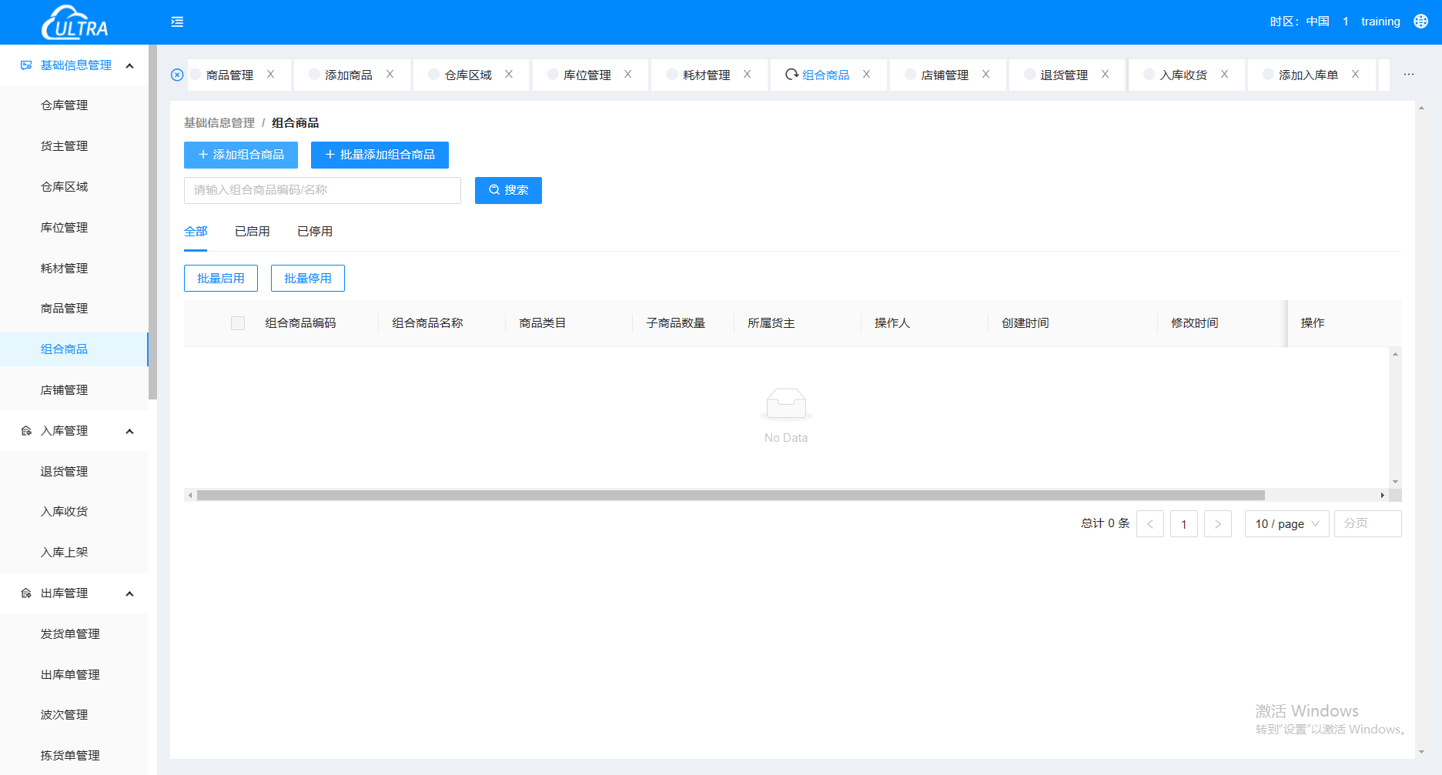Close the 耗材管理 tab

pos(747,75)
